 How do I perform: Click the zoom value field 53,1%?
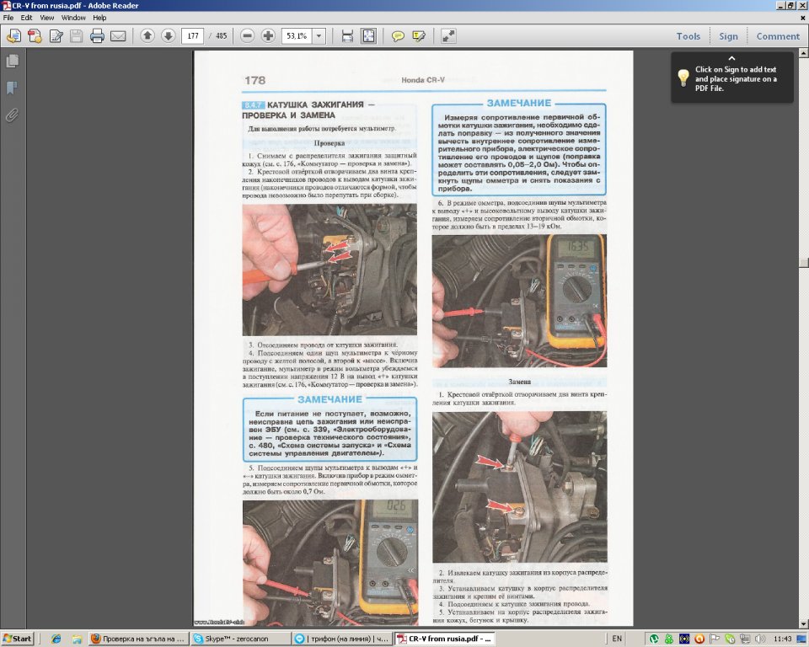pos(297,36)
